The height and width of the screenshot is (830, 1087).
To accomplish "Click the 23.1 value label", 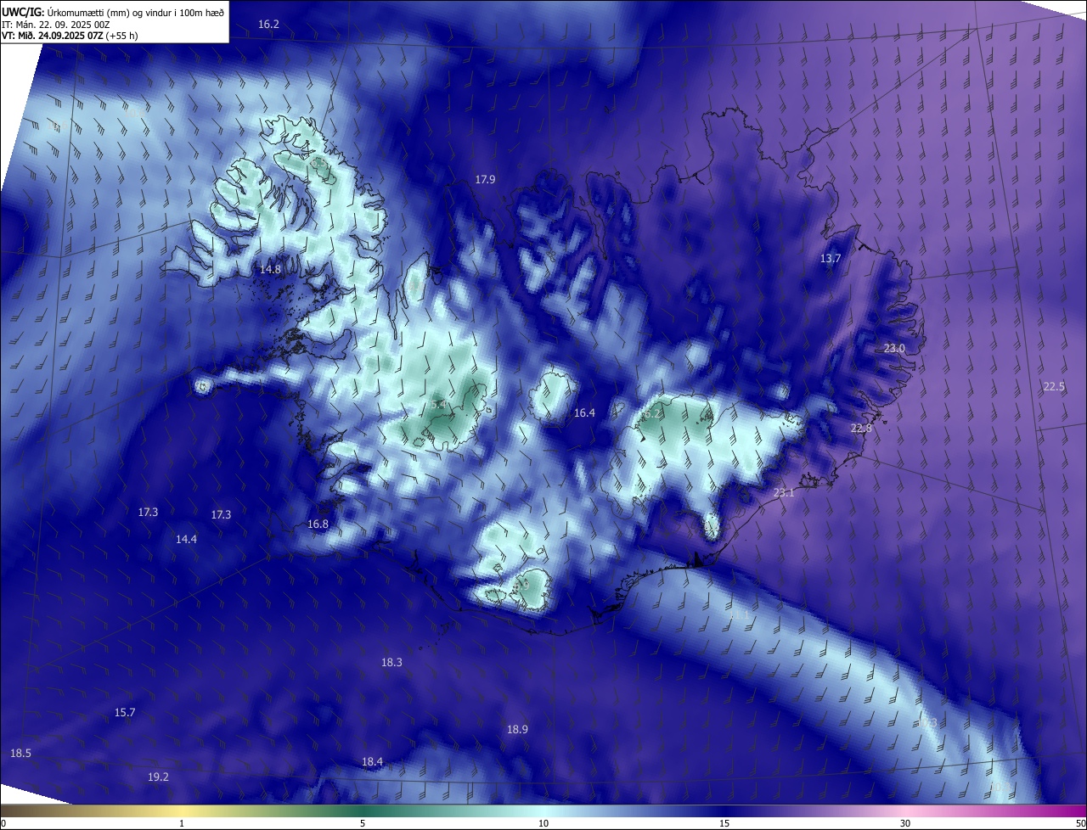I will [x=784, y=493].
